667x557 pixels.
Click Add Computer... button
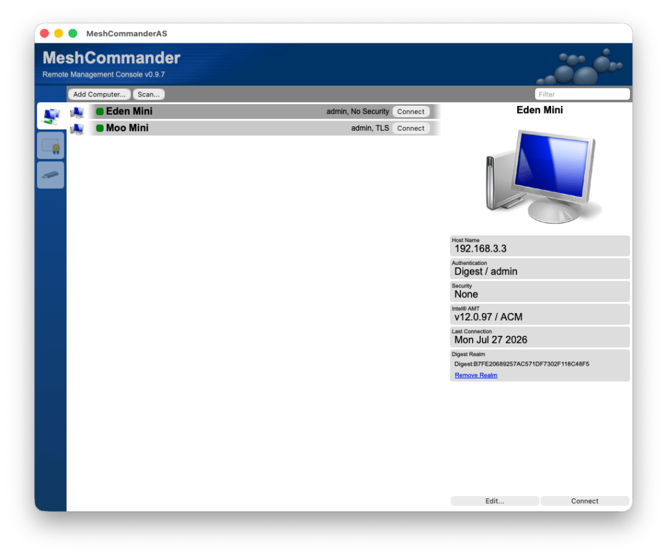pos(99,94)
